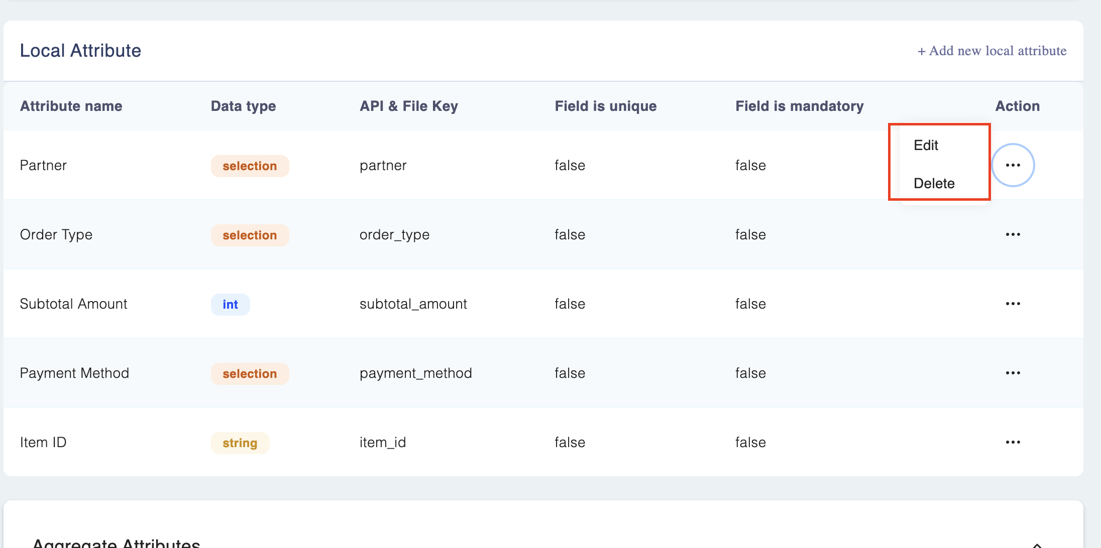
Task: Choose Delete from the action menu
Action: point(934,183)
